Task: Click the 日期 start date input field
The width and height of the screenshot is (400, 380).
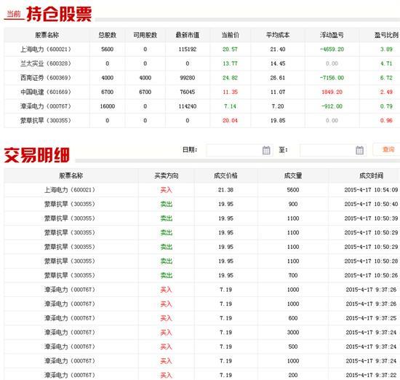Action: (239, 150)
